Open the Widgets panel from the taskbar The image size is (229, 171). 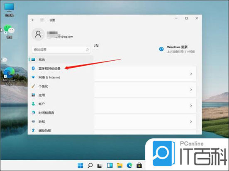pyautogui.click(x=110, y=165)
